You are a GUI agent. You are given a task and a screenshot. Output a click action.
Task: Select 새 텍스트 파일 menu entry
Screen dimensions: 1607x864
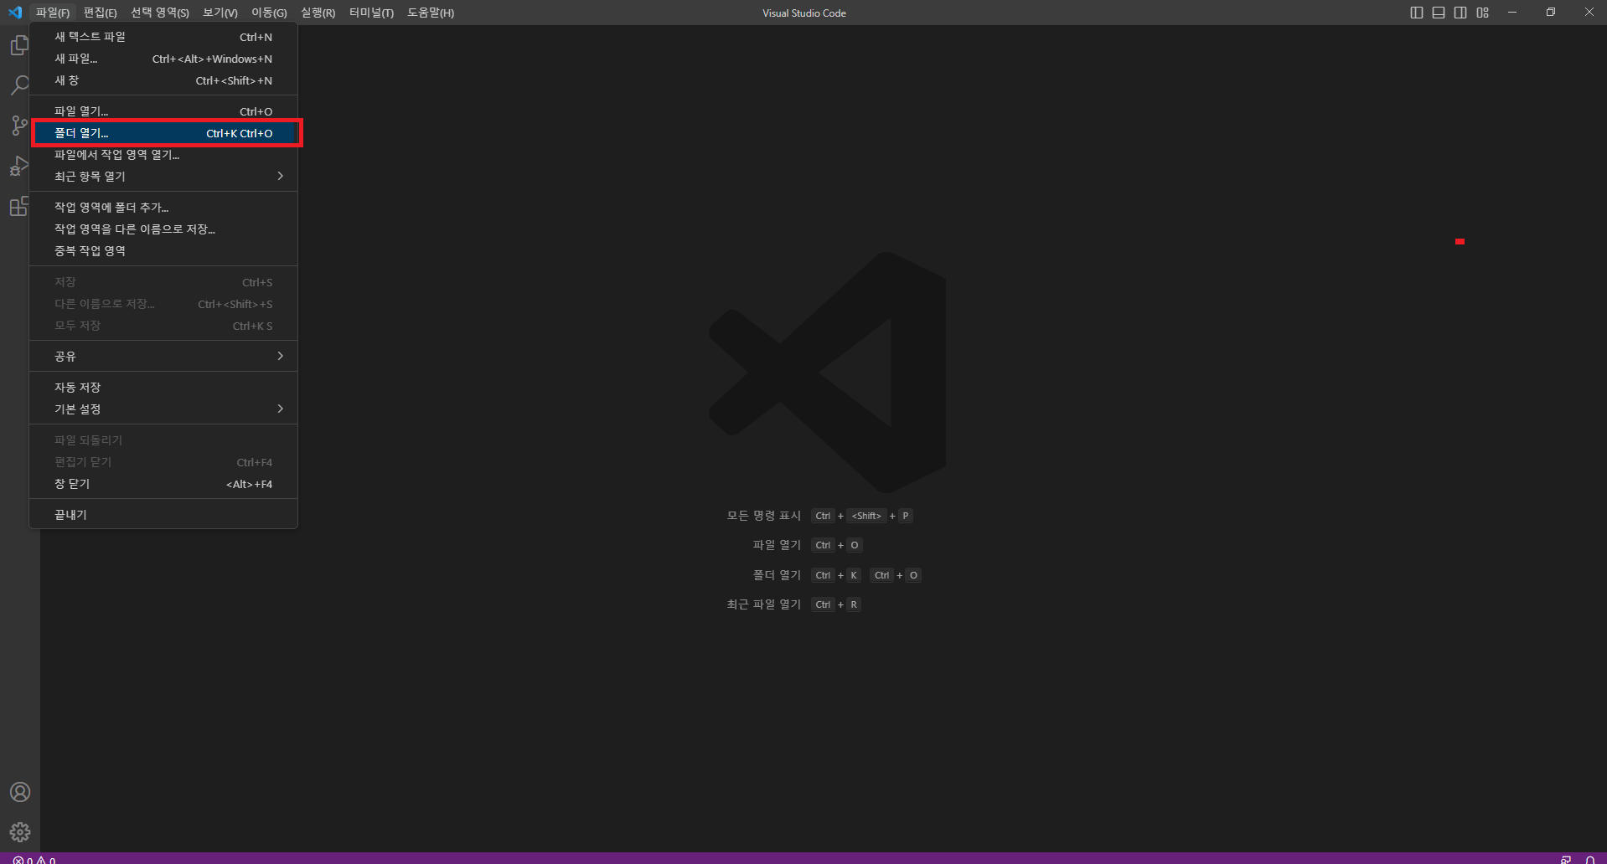tap(163, 37)
